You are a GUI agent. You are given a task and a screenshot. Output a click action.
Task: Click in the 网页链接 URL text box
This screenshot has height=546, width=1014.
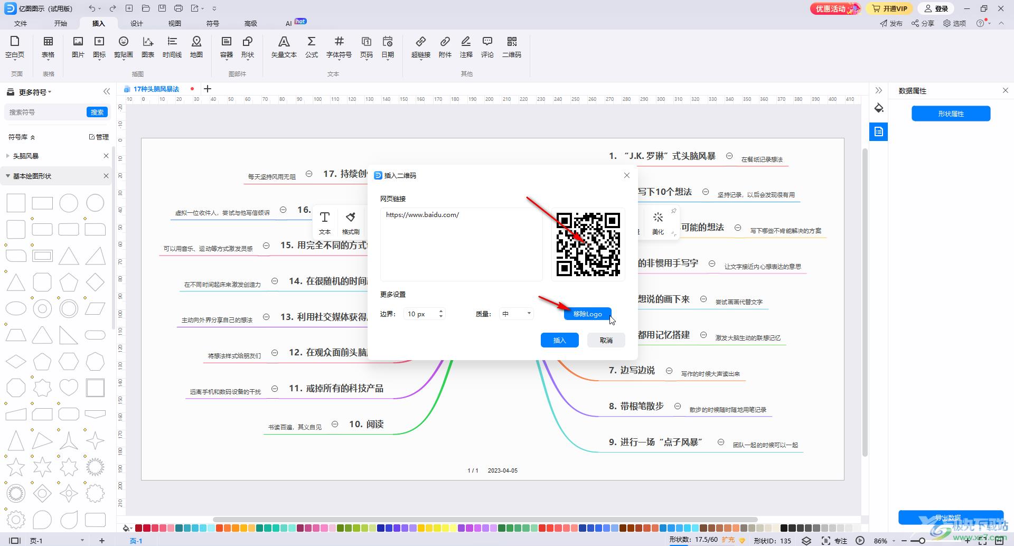coord(461,244)
